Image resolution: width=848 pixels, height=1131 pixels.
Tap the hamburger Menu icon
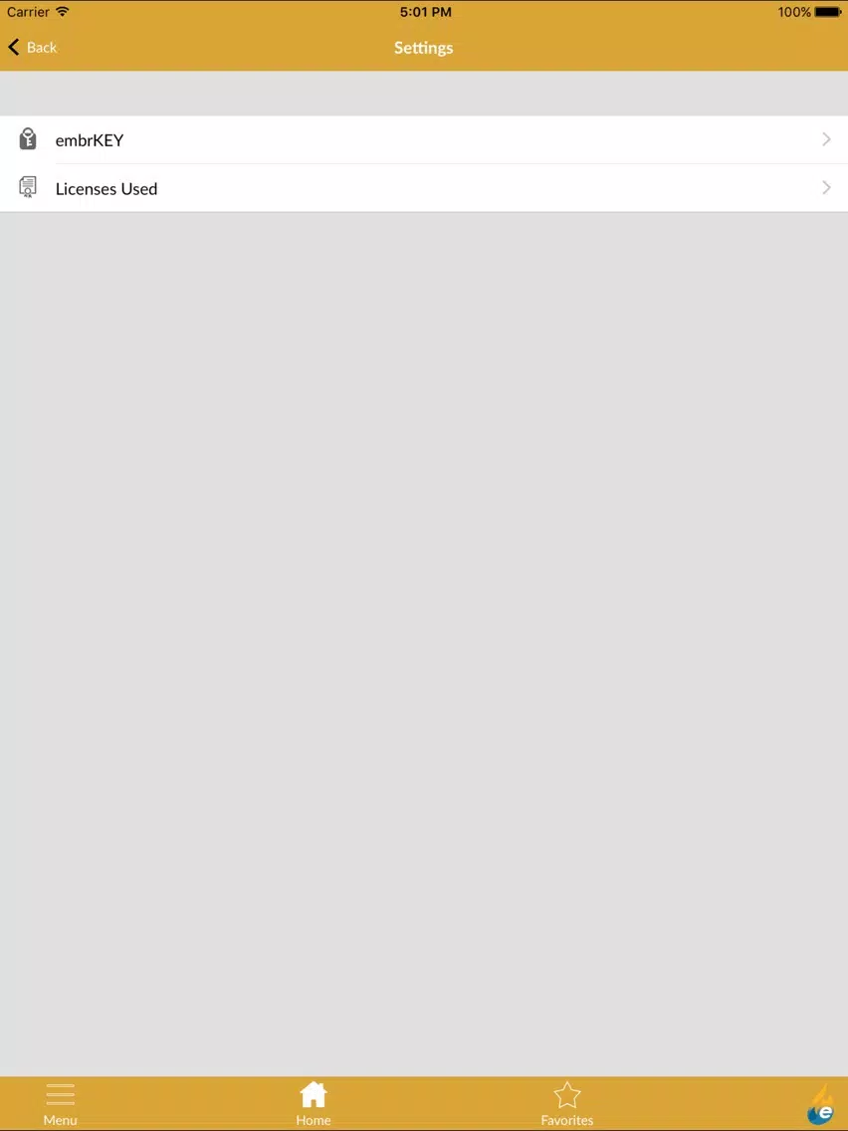tap(61, 1095)
